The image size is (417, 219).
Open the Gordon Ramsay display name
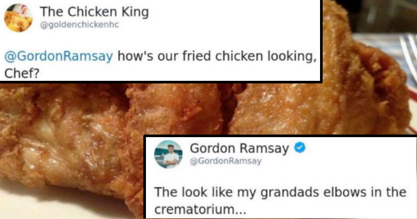[239, 148]
